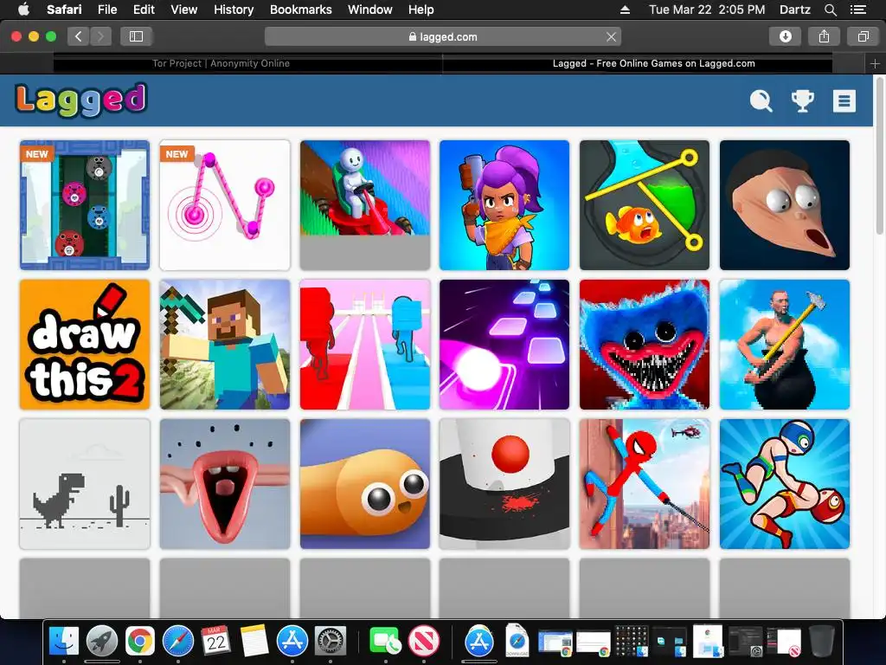Open the red and blue stair runner game
This screenshot has width=886, height=665.
click(365, 345)
